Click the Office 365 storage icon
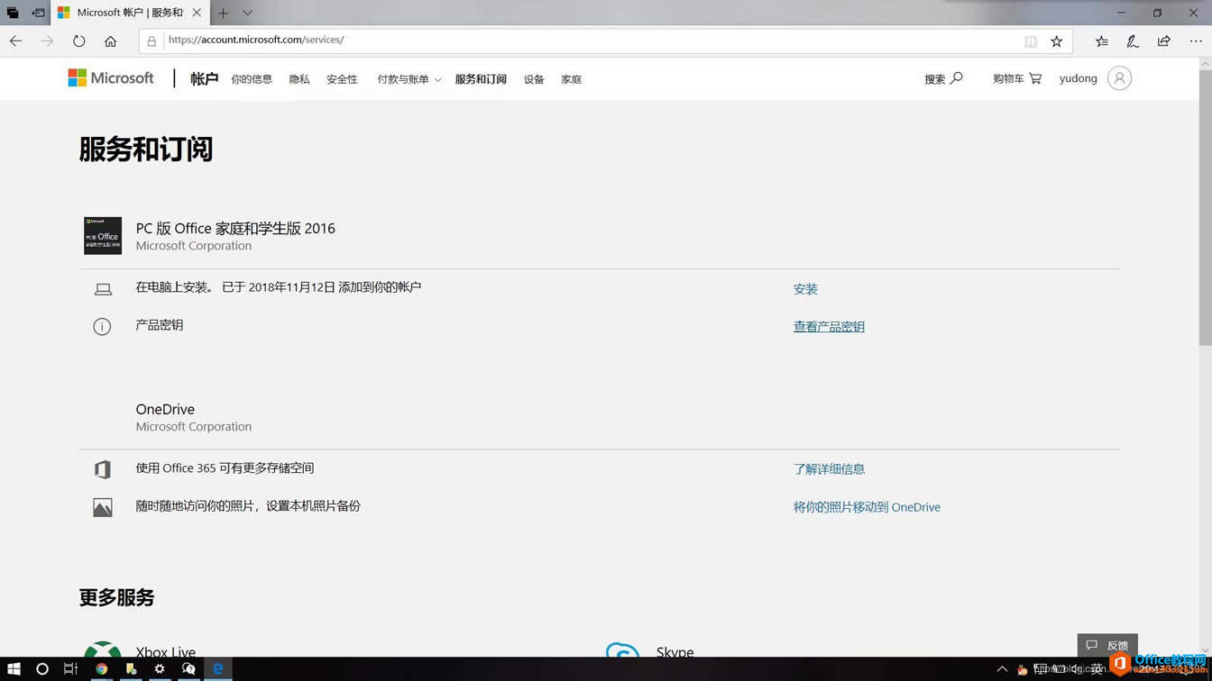Viewport: 1212px width, 681px height. point(103,469)
